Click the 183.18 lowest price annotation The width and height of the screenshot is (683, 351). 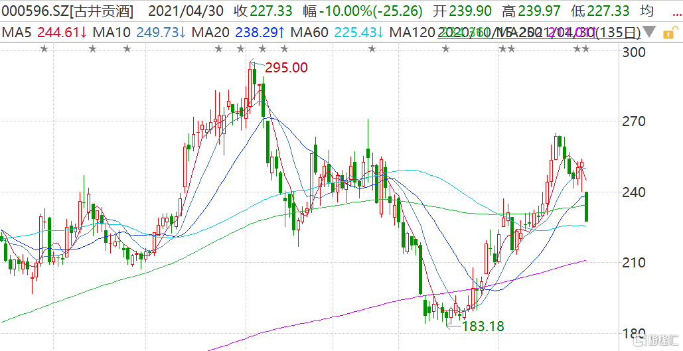pos(483,326)
